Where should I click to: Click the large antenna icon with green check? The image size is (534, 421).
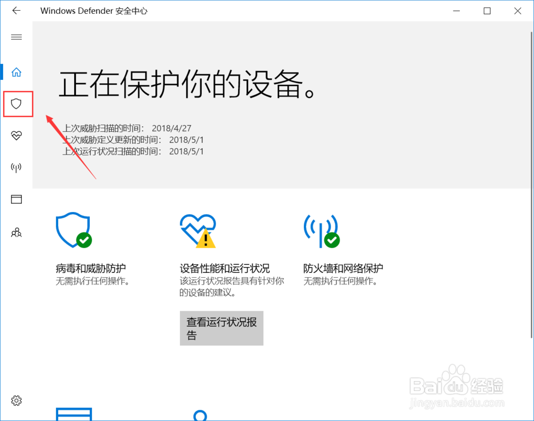[x=321, y=231]
